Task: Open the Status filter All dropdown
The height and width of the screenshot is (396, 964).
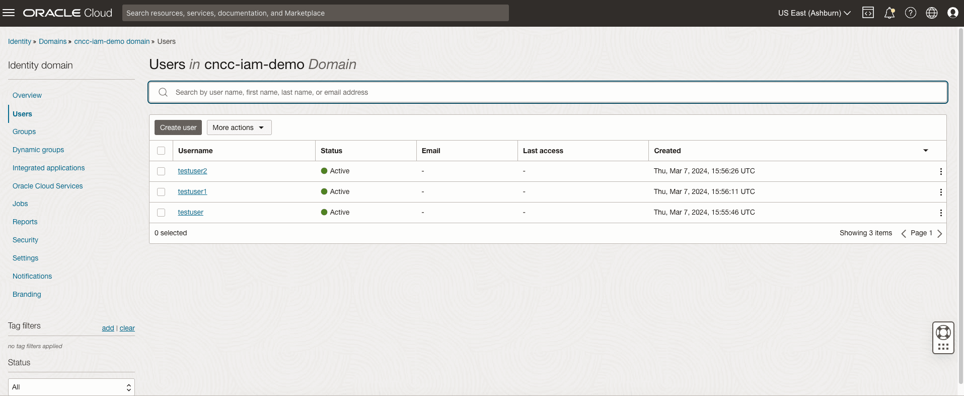Action: 71,387
